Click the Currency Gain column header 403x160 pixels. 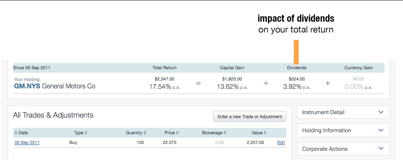pyautogui.click(x=358, y=68)
